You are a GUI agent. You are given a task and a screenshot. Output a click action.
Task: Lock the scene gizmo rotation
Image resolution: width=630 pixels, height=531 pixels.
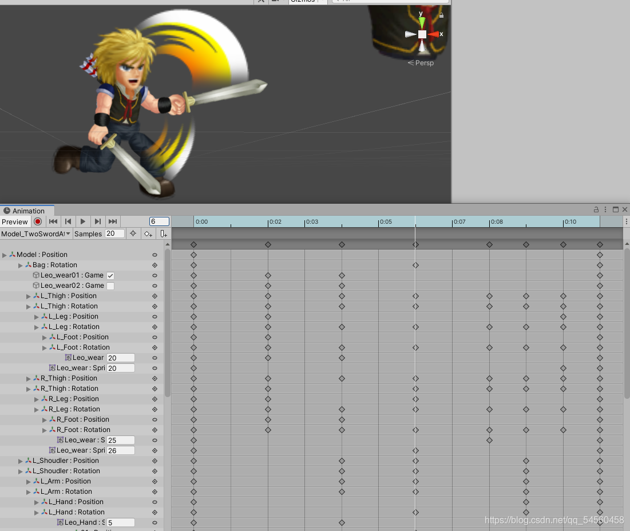(441, 15)
